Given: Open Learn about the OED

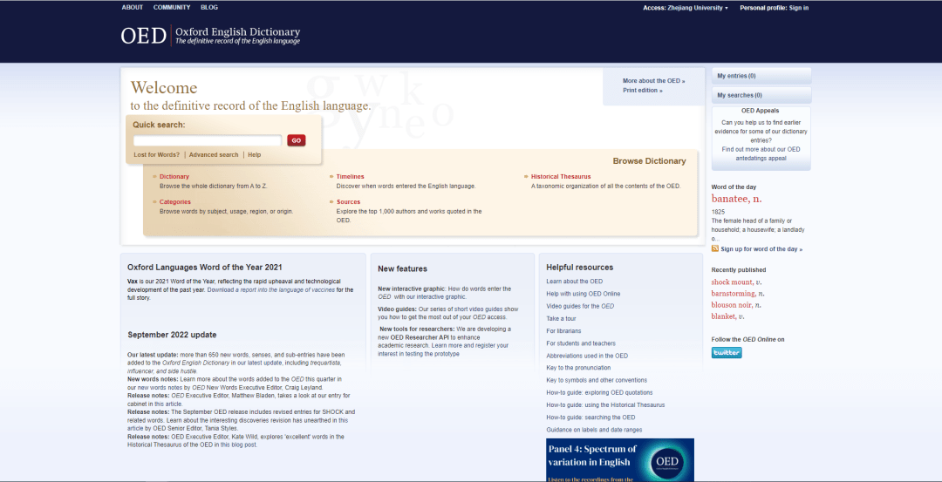Looking at the screenshot, I should coord(574,282).
